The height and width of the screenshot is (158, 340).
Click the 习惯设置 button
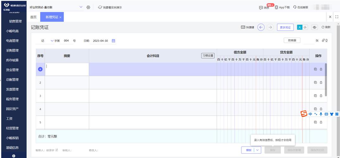click(x=208, y=56)
